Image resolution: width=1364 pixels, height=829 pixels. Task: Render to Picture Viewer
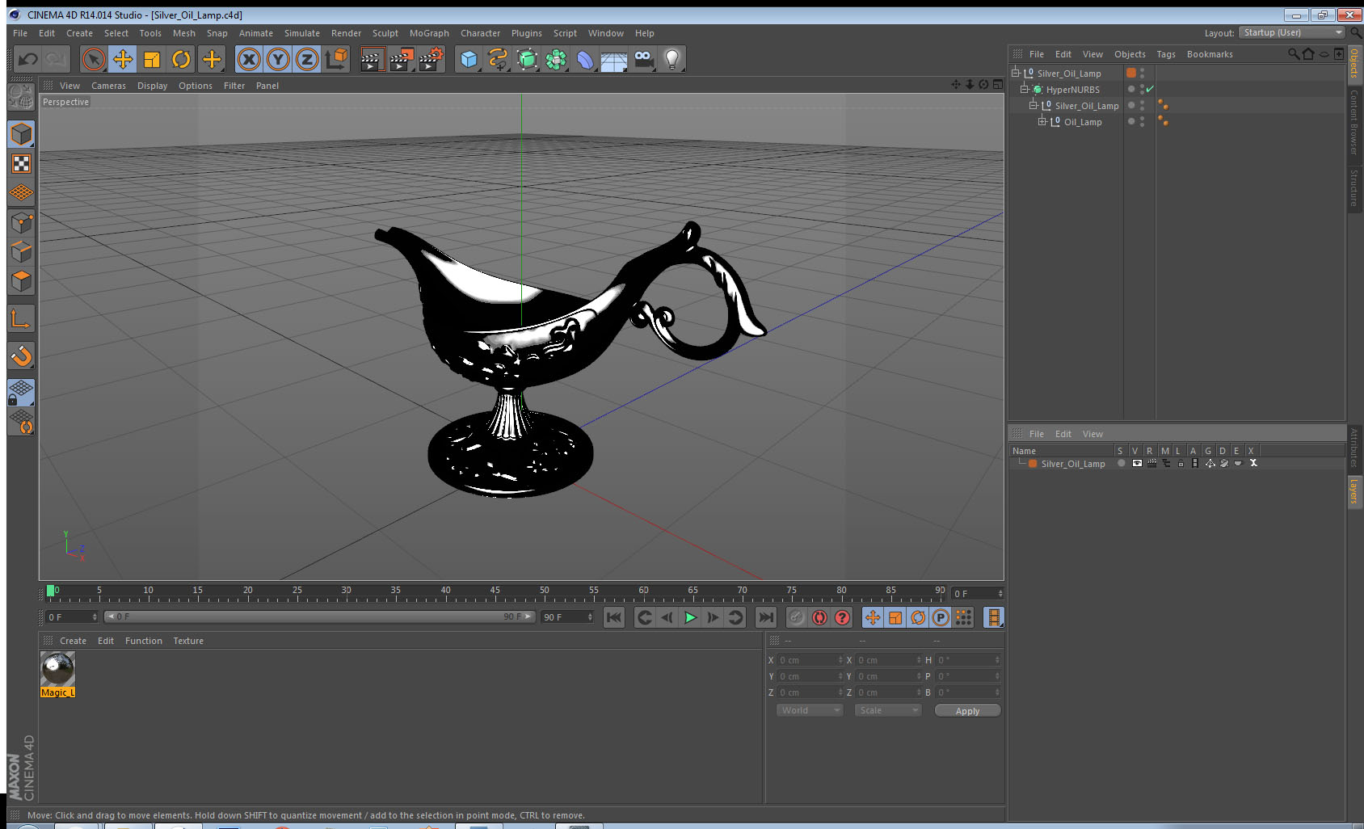[402, 59]
